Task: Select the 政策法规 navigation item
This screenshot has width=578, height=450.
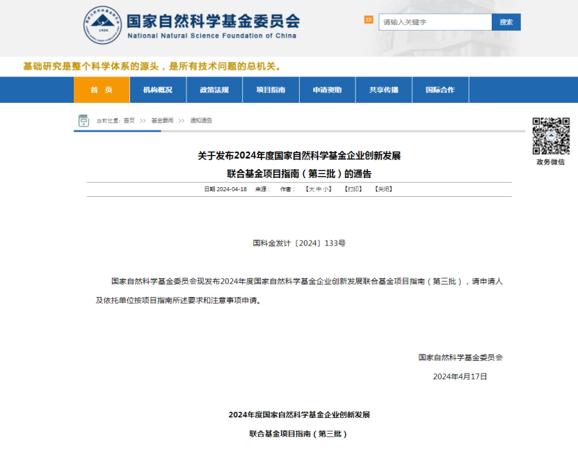Action: pos(214,90)
